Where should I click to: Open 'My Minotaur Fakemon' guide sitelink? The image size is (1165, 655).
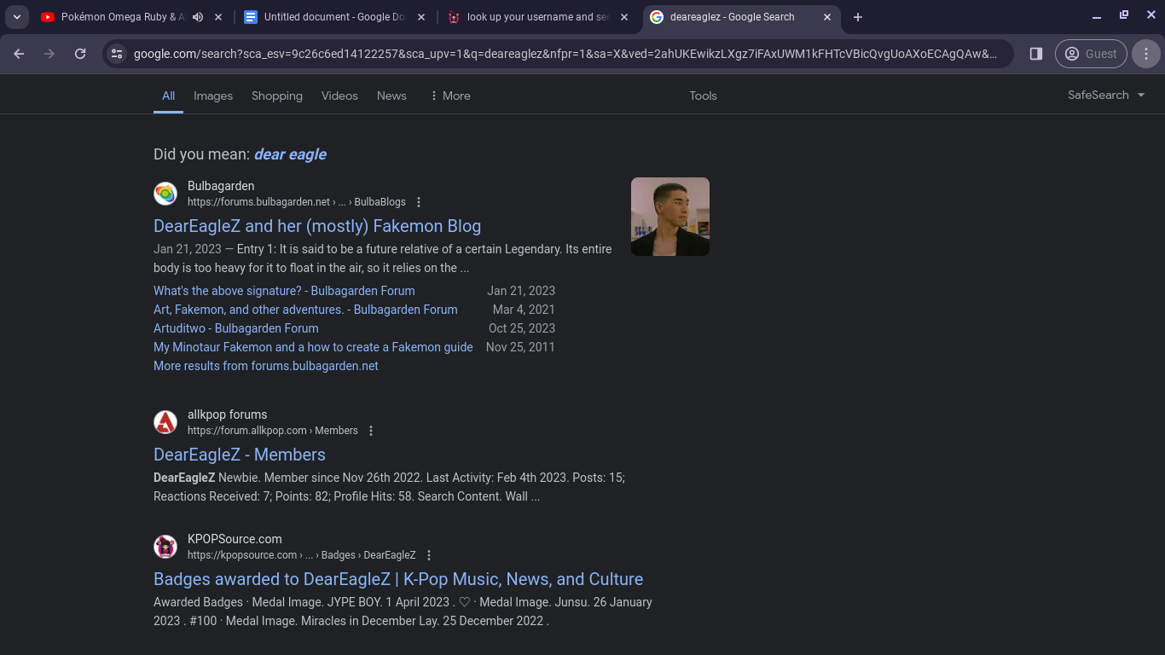313,347
